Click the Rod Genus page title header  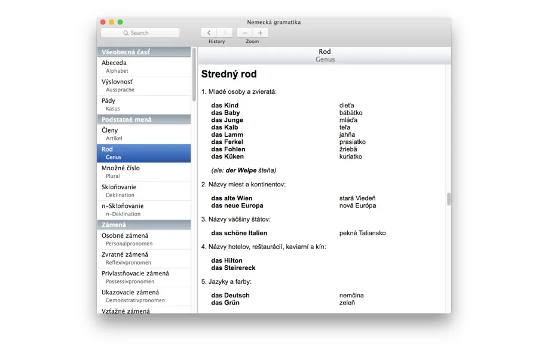[325, 55]
